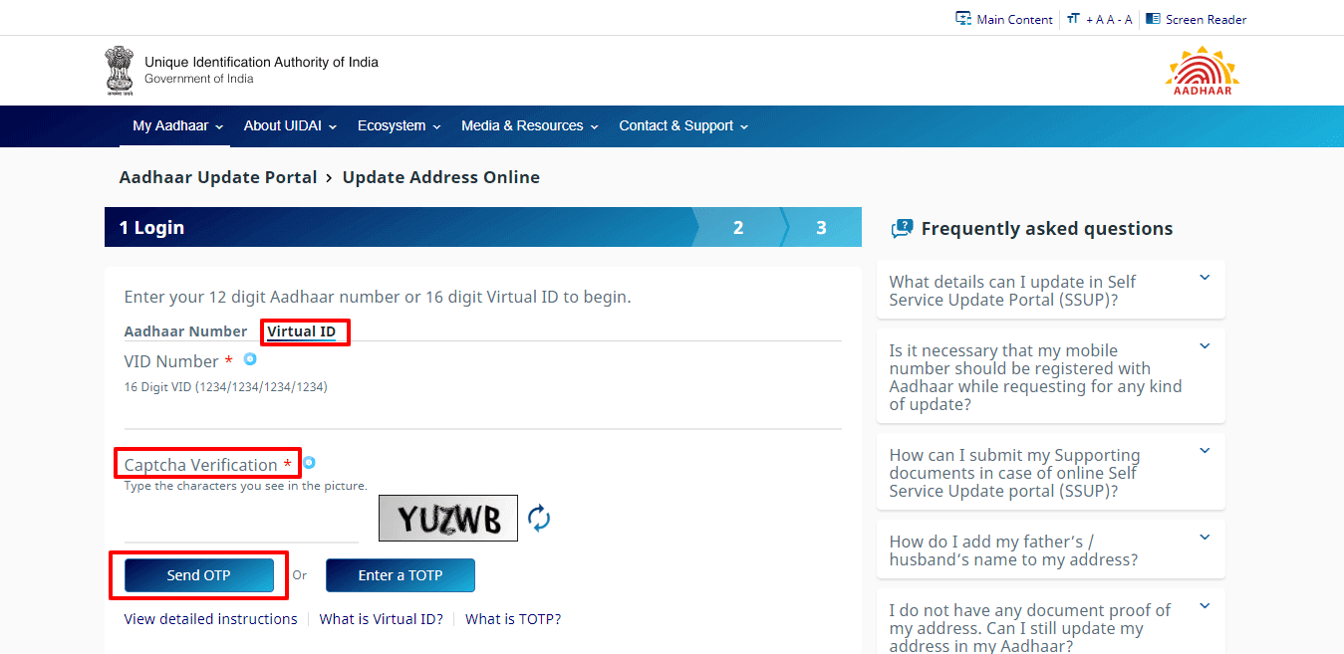Click the Government of India emblem
This screenshot has height=654, width=1344.
click(x=119, y=70)
